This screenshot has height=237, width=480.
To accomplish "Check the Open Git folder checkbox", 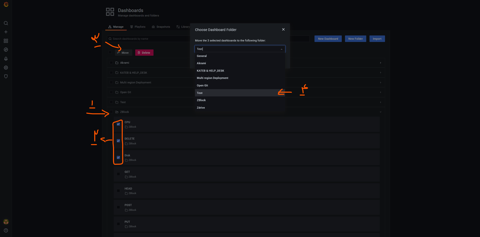I will tap(111, 92).
